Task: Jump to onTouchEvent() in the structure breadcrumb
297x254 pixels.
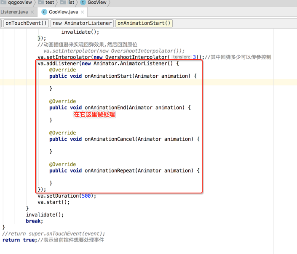Action: [x=26, y=23]
